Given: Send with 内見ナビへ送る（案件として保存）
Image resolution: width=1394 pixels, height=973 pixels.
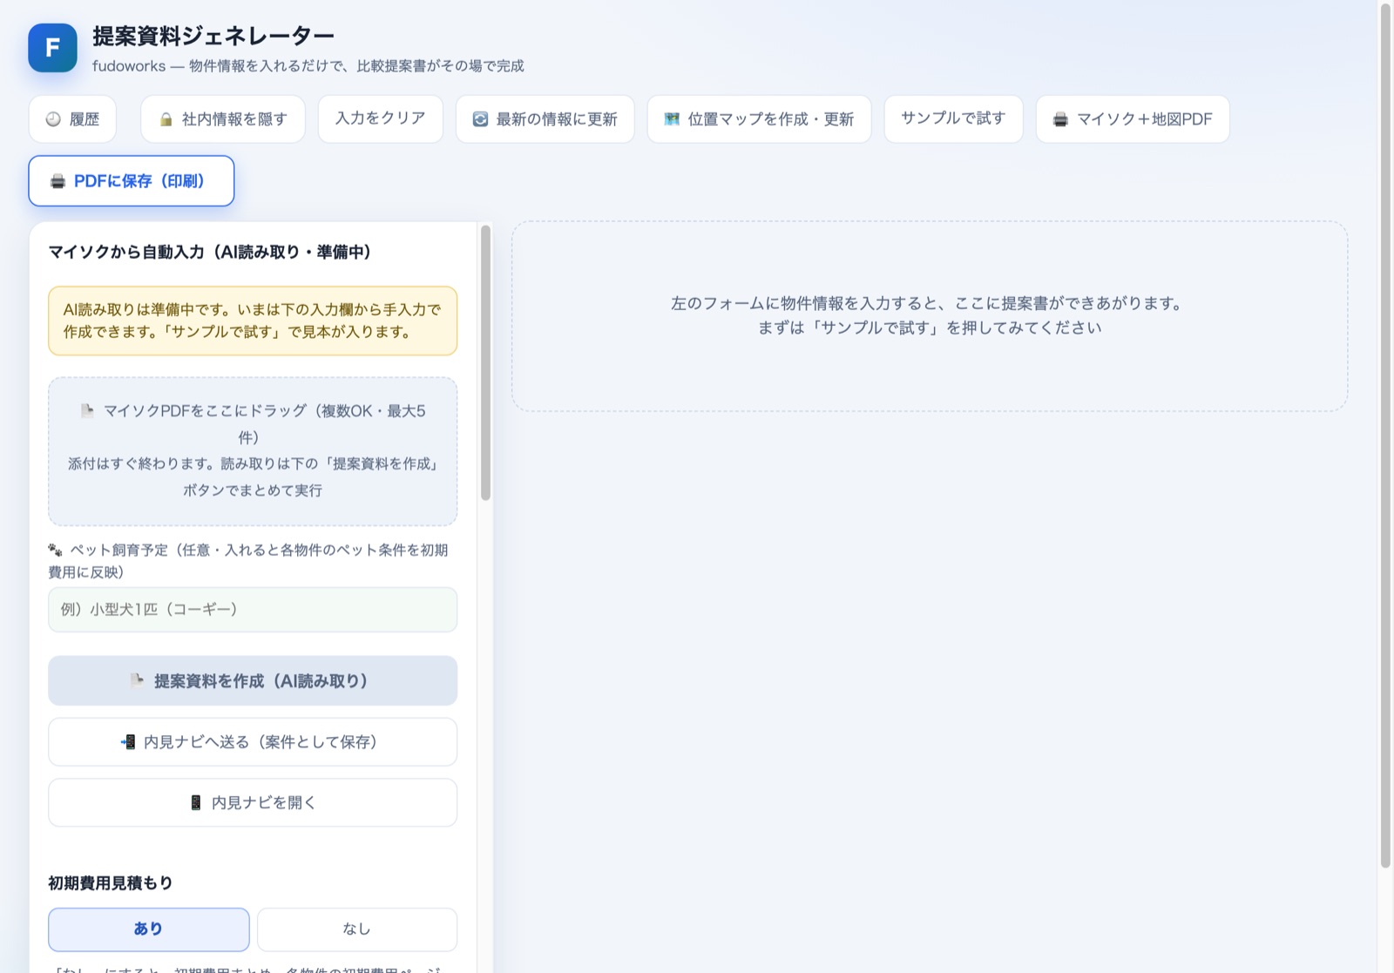Looking at the screenshot, I should click(x=253, y=742).
